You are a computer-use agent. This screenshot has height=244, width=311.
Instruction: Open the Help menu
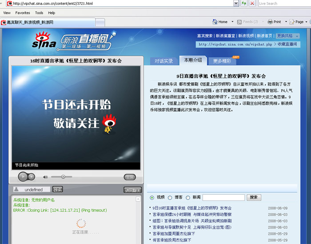pyautogui.click(x=52, y=13)
